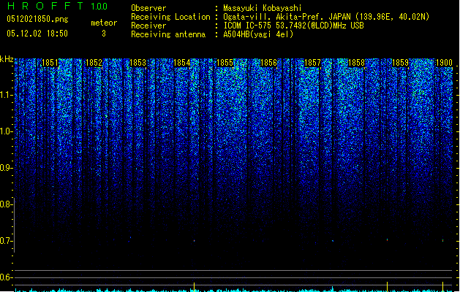Select the 0.7 kHz axis label

7,241
